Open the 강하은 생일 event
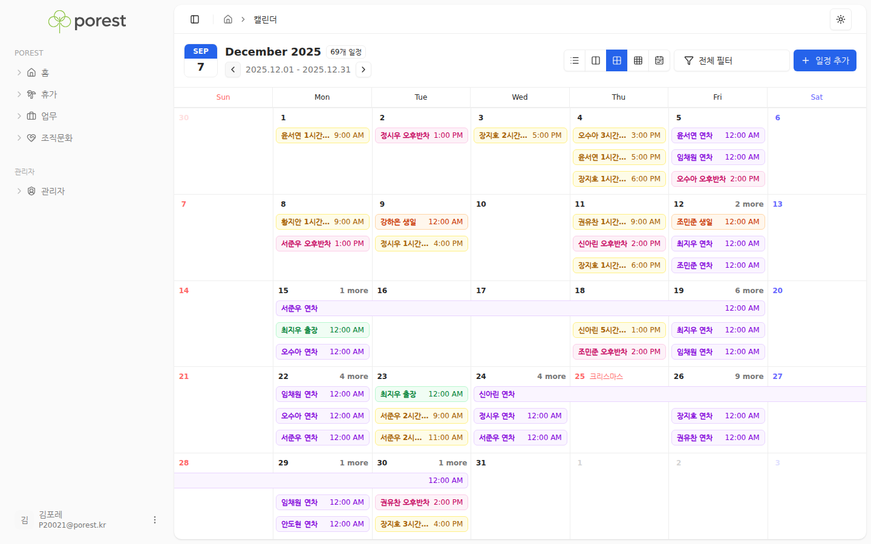Image resolution: width=871 pixels, height=544 pixels. pos(422,222)
